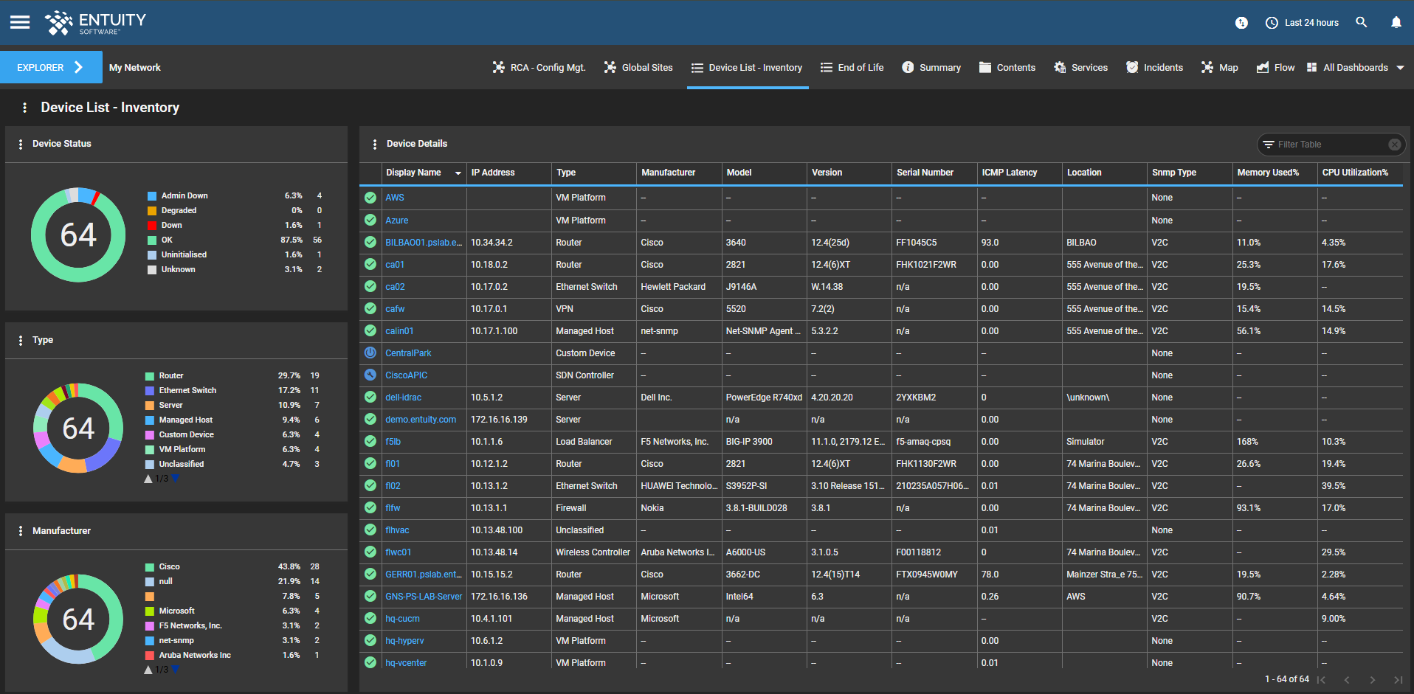Image resolution: width=1414 pixels, height=694 pixels.
Task: Switch to Global Sites dashboard
Action: [x=638, y=67]
